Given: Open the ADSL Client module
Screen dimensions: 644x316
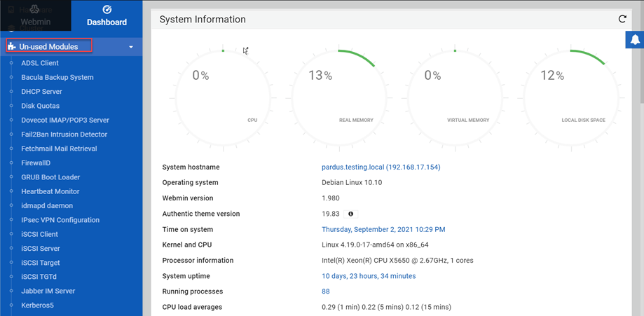Looking at the screenshot, I should 40,63.
